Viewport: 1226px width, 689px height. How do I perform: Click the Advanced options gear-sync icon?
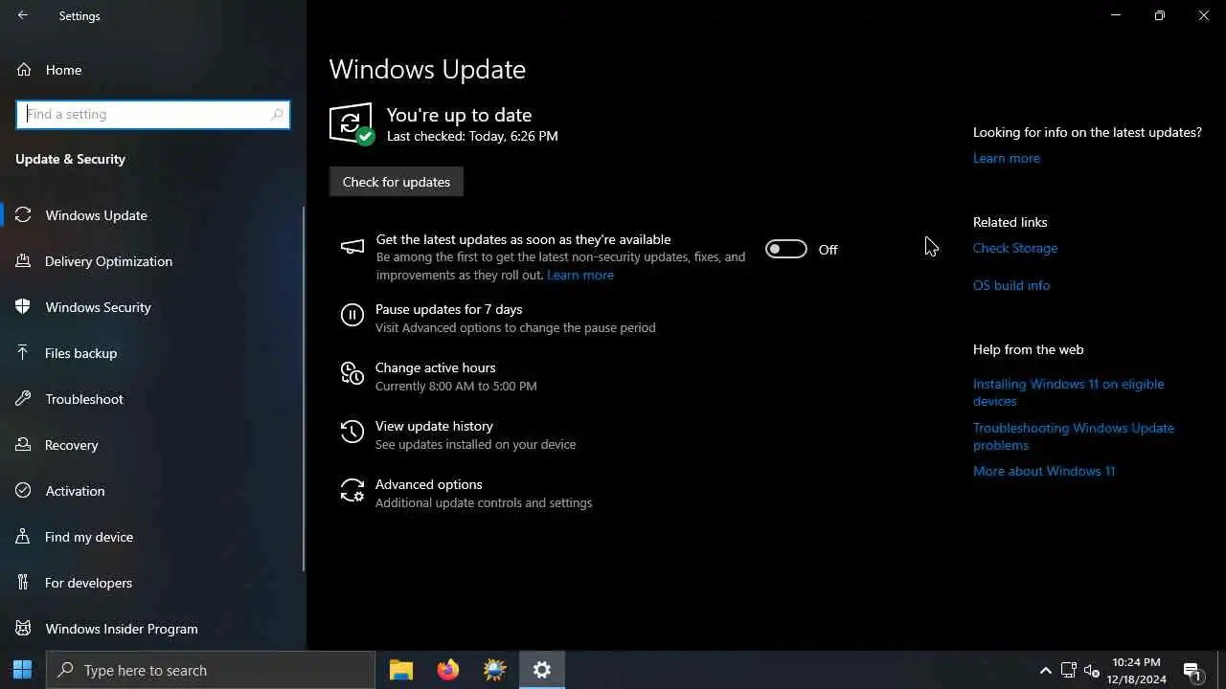pyautogui.click(x=352, y=490)
